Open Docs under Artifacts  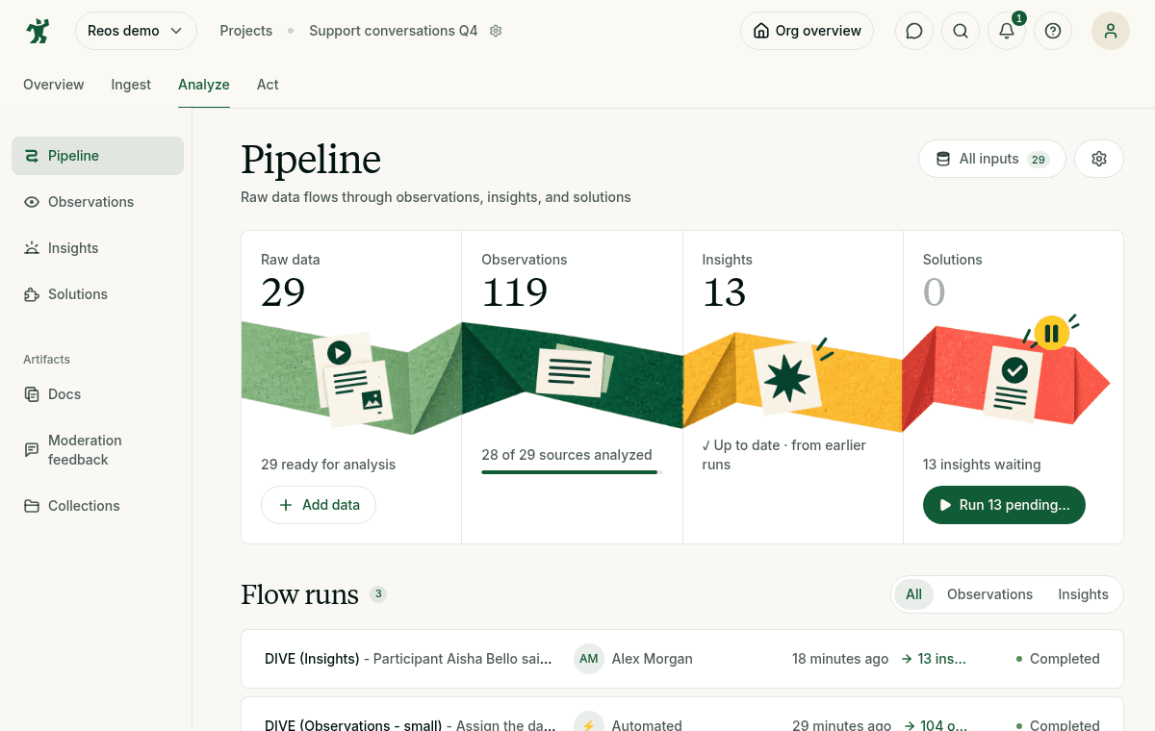pos(97,394)
